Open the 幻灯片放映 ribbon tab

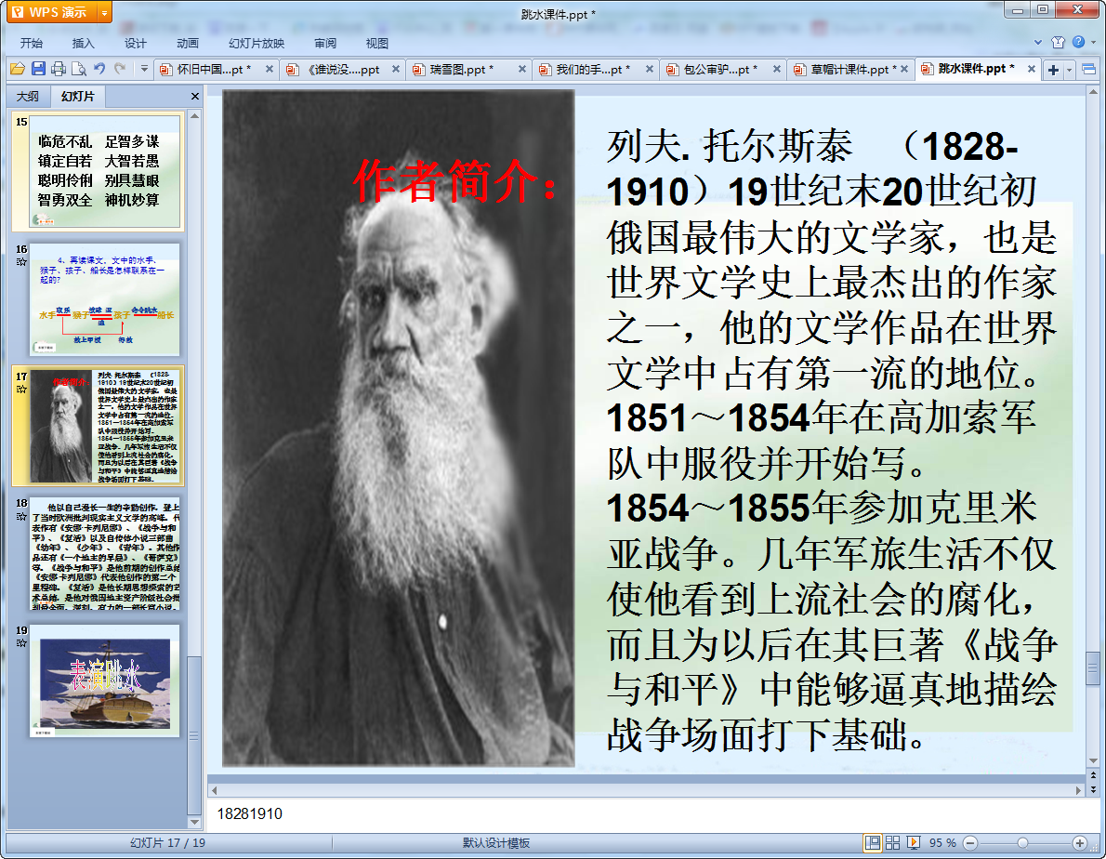(257, 43)
